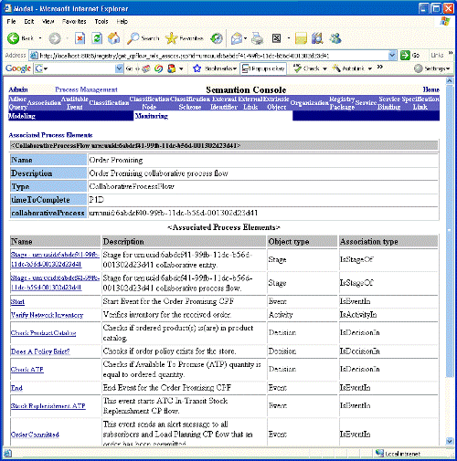Click the colored Google toolbar square icon

pos(172,68)
